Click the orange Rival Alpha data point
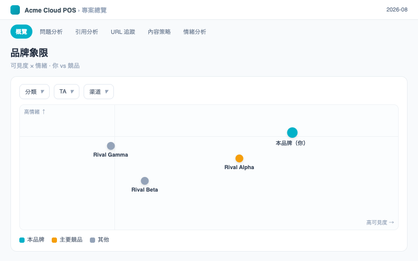Image resolution: width=418 pixels, height=261 pixels. pyautogui.click(x=239, y=159)
